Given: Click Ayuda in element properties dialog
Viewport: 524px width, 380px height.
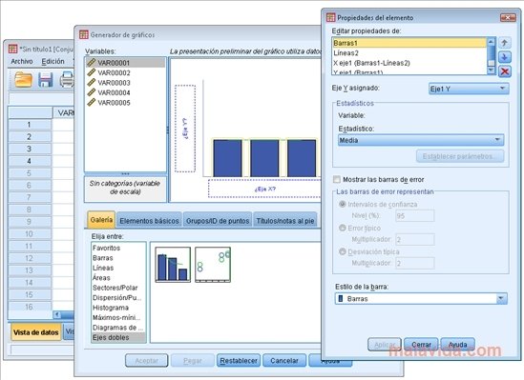Looking at the screenshot, I should click(457, 345).
